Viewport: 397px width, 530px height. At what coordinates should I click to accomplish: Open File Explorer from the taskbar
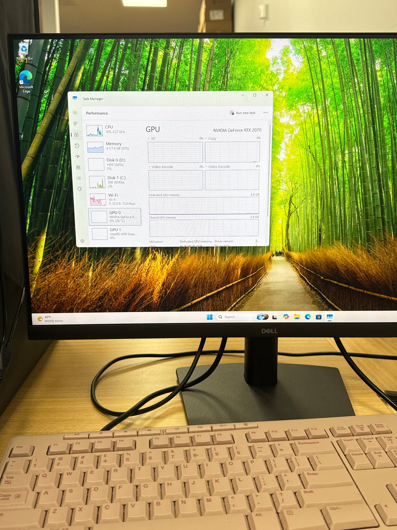coord(297,317)
